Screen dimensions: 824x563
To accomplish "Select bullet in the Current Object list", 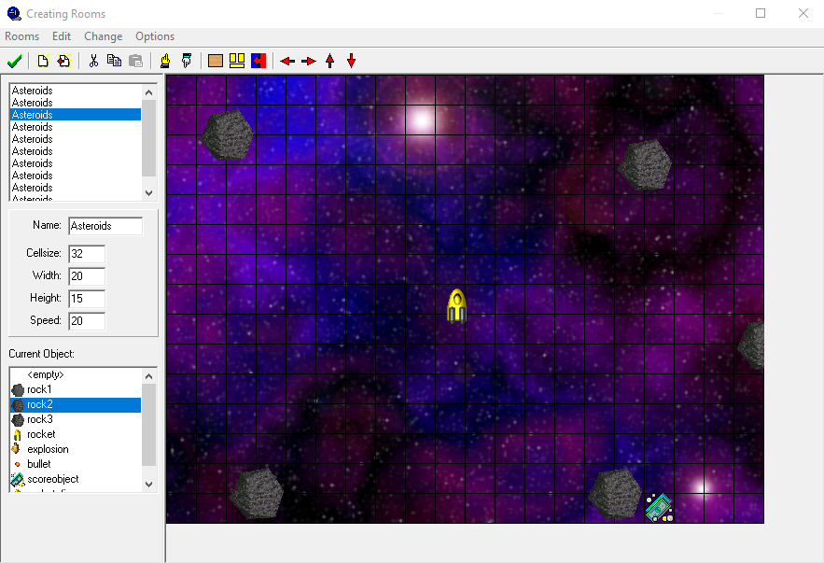I will click(x=76, y=464).
